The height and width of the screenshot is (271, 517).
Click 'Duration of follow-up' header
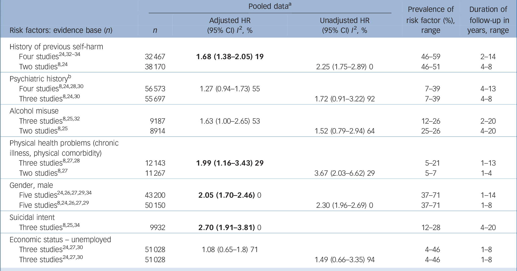[x=488, y=20]
